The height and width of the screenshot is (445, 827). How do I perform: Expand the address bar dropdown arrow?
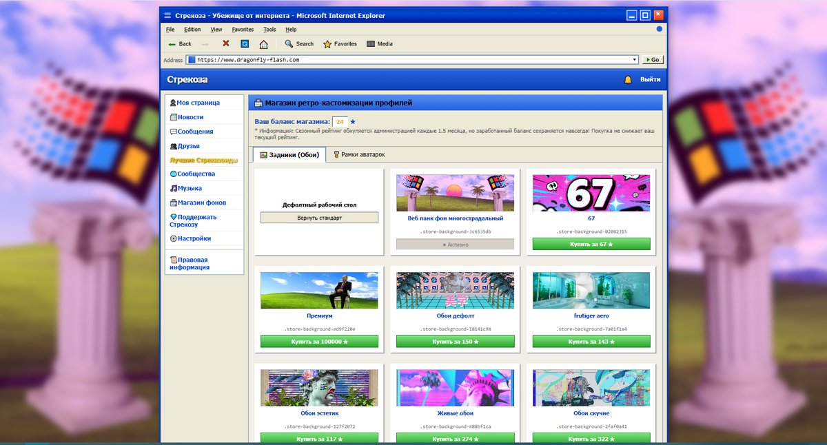coord(634,60)
